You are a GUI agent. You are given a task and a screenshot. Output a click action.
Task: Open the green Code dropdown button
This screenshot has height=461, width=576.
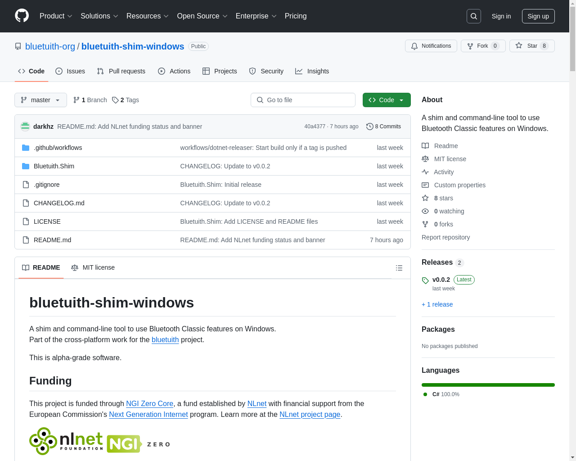coord(387,100)
